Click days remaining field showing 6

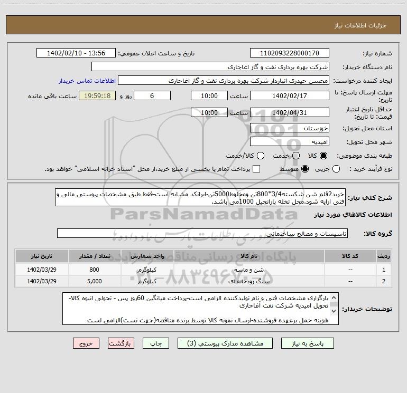coord(152,95)
